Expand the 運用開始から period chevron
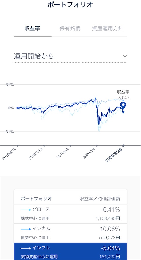141x260 pixels. (x=125, y=56)
